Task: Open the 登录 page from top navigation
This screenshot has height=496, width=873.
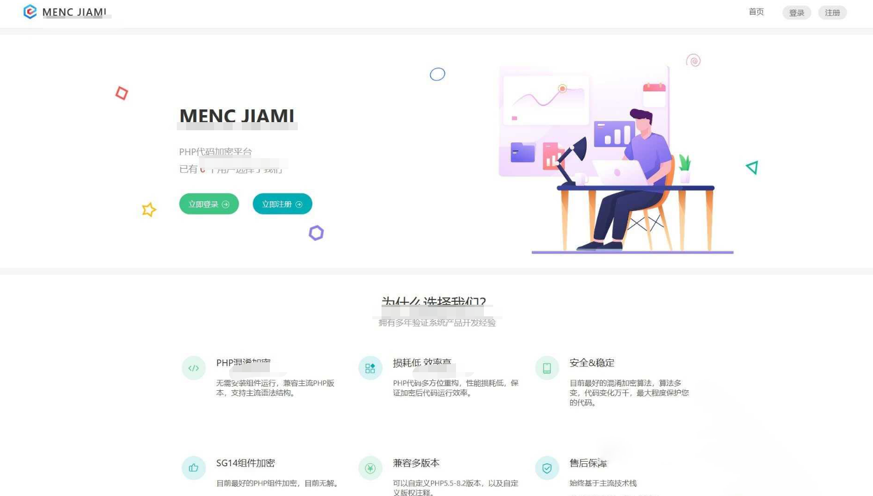Action: (x=796, y=12)
